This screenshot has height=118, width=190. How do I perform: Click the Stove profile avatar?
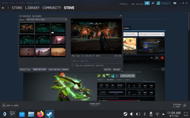pos(158,3)
